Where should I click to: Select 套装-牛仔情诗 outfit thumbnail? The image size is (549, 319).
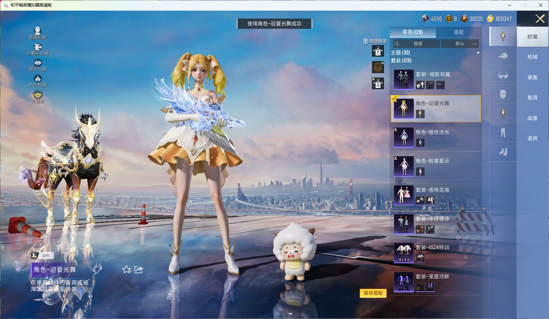click(x=404, y=224)
